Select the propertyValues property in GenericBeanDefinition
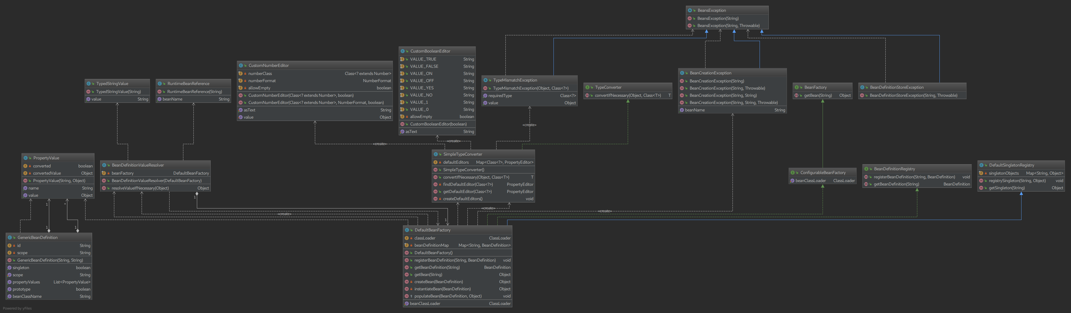The height and width of the screenshot is (313, 1071). tap(26, 282)
